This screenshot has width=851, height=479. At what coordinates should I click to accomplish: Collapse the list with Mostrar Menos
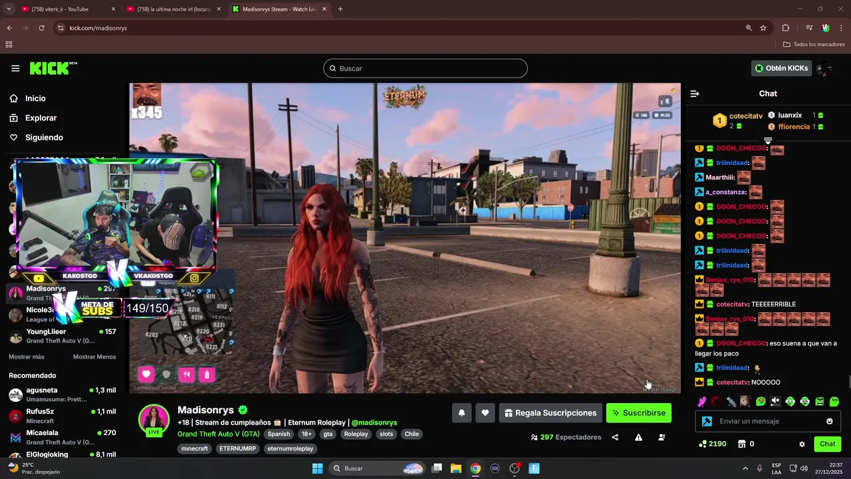point(94,357)
